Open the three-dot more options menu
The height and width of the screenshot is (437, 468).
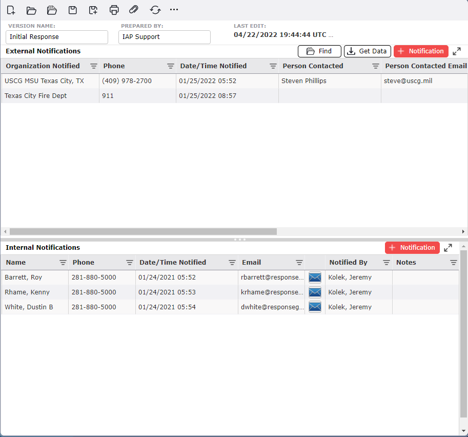[174, 10]
